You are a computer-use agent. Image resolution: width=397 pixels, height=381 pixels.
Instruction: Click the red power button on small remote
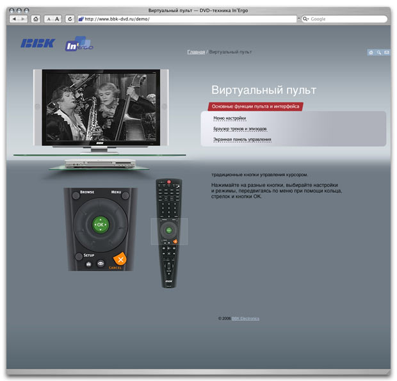click(169, 183)
